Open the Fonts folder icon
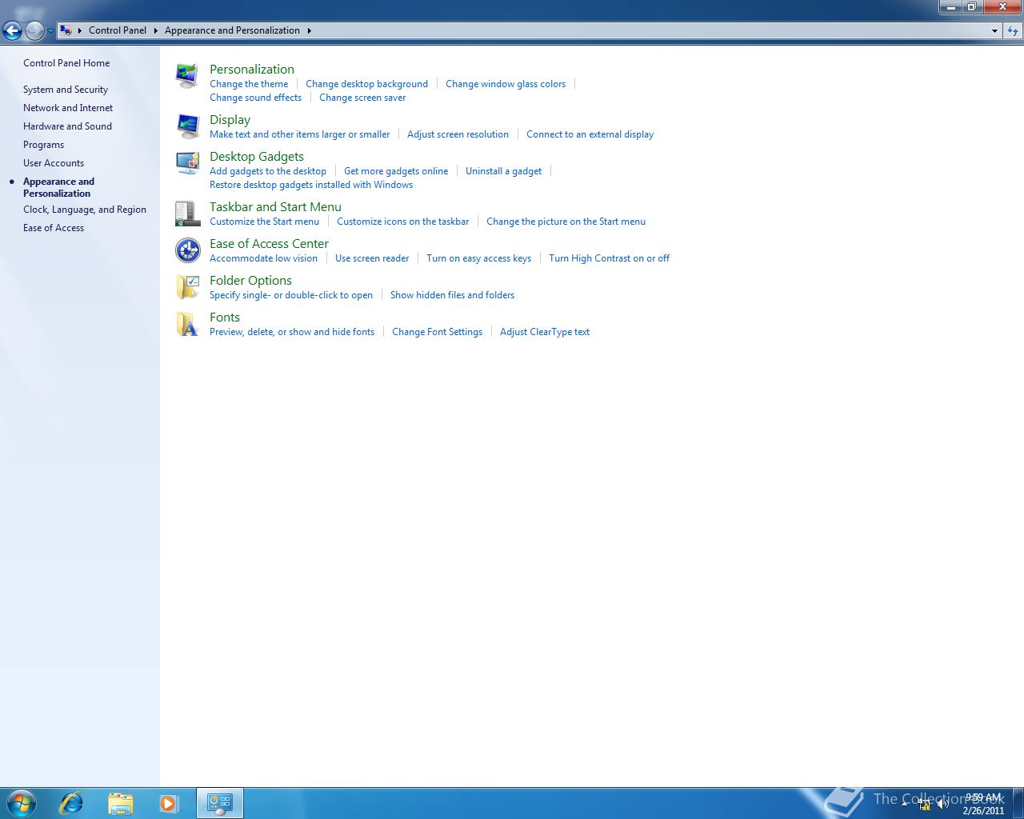This screenshot has width=1024, height=819. (x=187, y=324)
